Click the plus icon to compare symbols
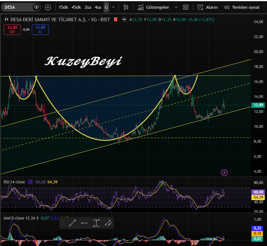This screenshot has height=246, width=267. 48,7
